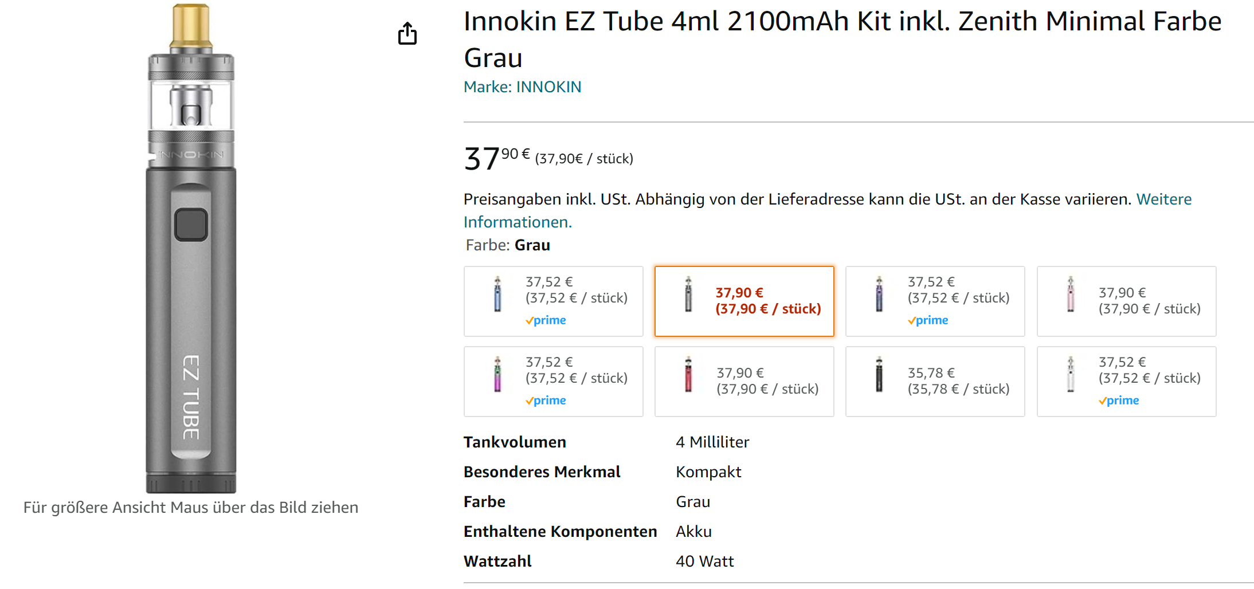Click the large 37,90 € price
The image size is (1254, 589).
tap(496, 158)
